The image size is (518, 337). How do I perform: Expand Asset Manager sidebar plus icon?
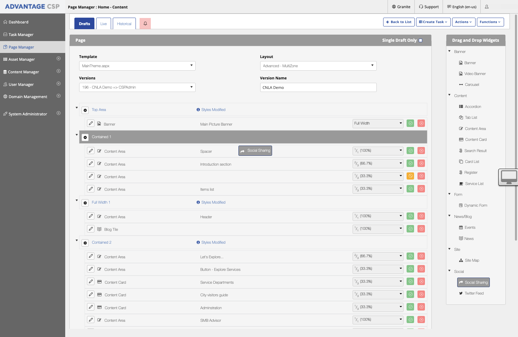(x=58, y=59)
